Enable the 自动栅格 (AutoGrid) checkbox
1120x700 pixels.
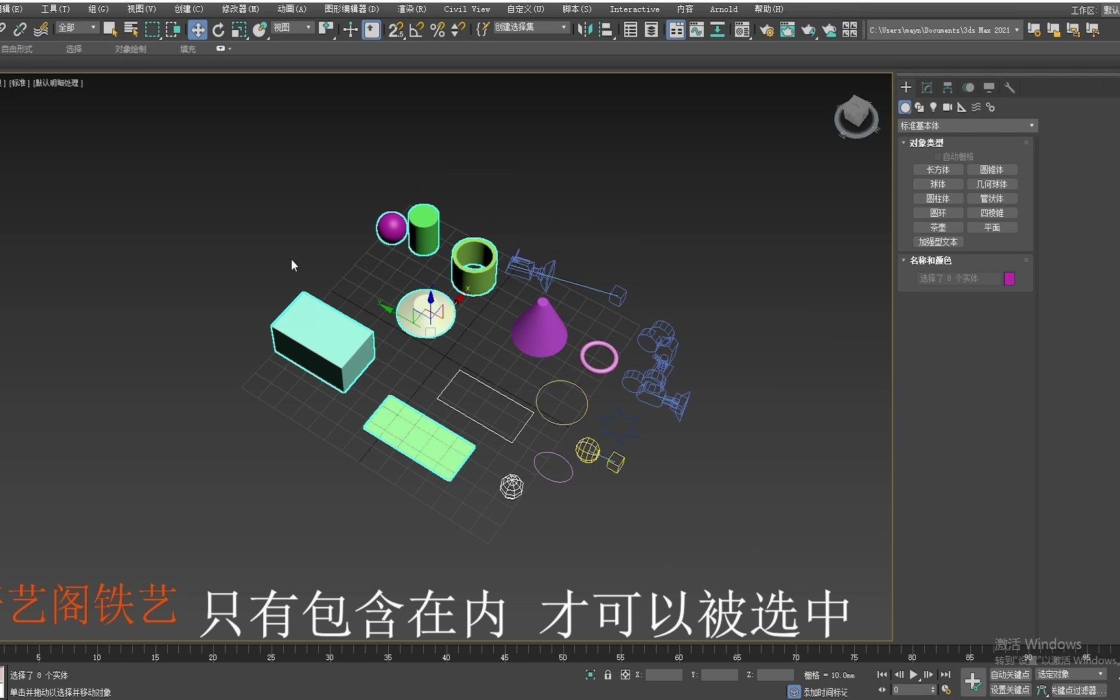click(937, 156)
